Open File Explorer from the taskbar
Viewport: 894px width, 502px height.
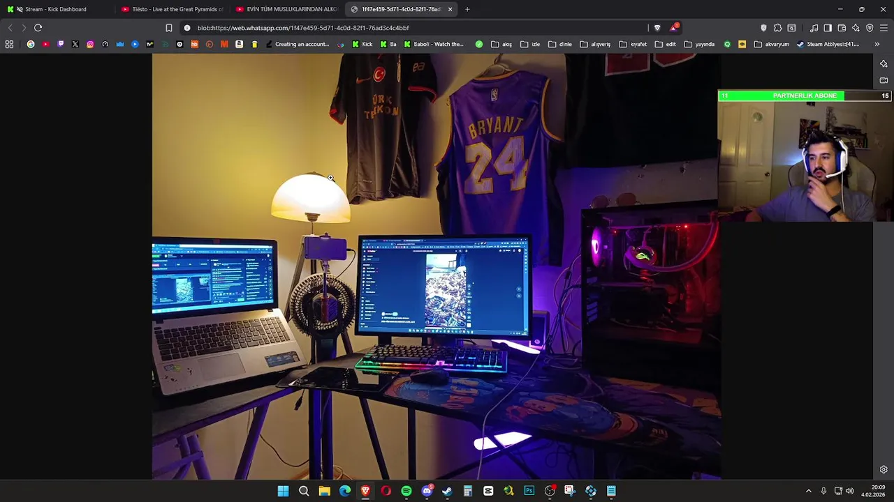pos(324,491)
